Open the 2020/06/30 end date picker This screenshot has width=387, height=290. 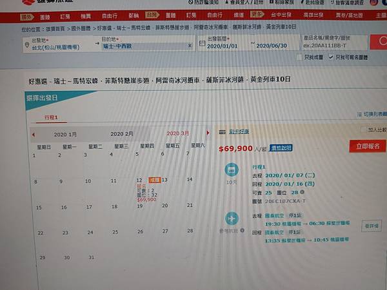[272, 46]
